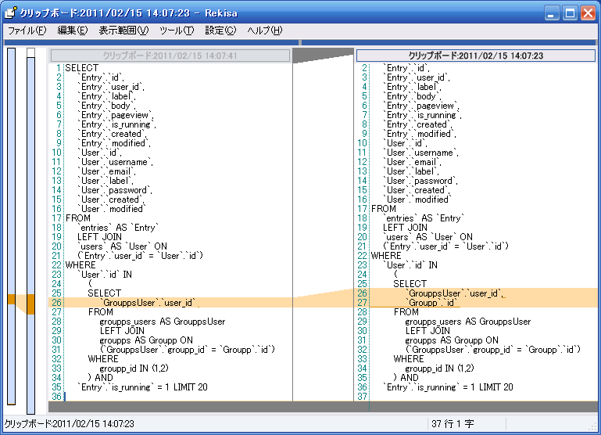Click right pane line `Entry`.`is_running` = 1 LIMIT 20

tap(448, 387)
